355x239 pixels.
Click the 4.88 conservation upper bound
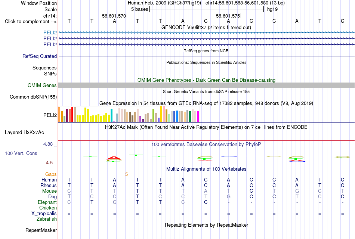pyautogui.click(x=48, y=144)
